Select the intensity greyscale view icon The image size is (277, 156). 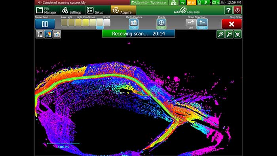[x=40, y=34]
